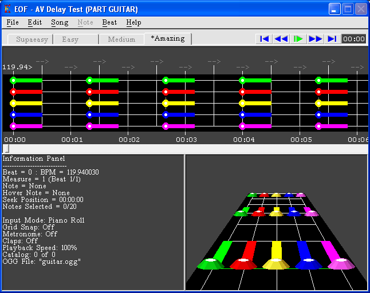370x293 pixels.
Task: Open the Song menu
Action: pos(60,22)
